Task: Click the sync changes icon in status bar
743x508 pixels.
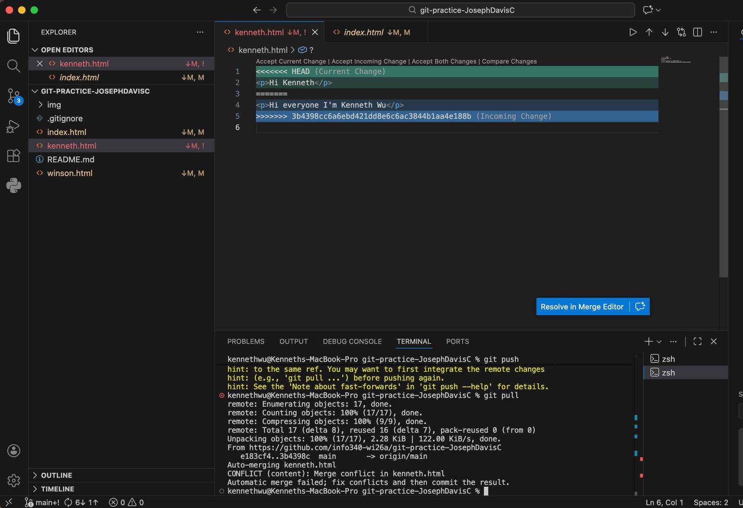Action: coord(68,502)
